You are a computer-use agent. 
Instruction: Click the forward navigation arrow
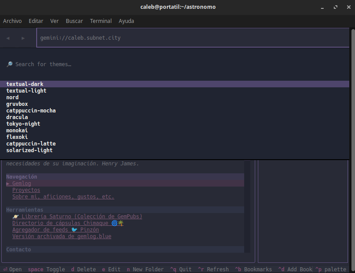(23, 38)
